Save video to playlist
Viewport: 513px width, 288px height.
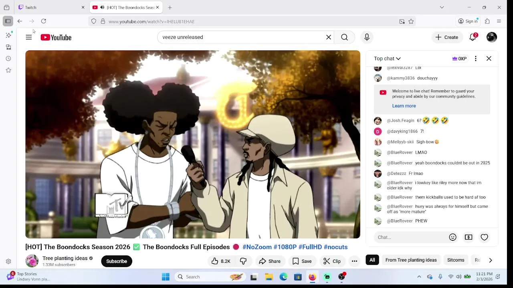click(x=302, y=261)
